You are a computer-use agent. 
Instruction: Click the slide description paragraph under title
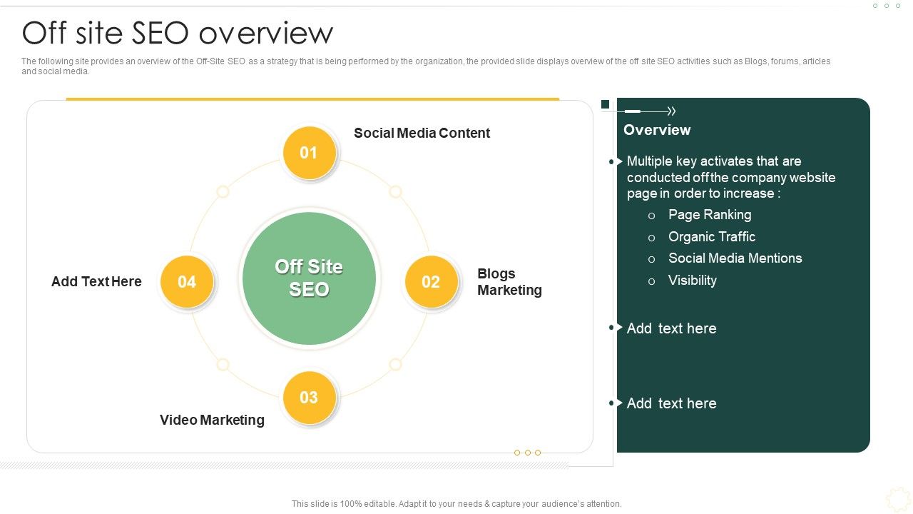pos(426,66)
